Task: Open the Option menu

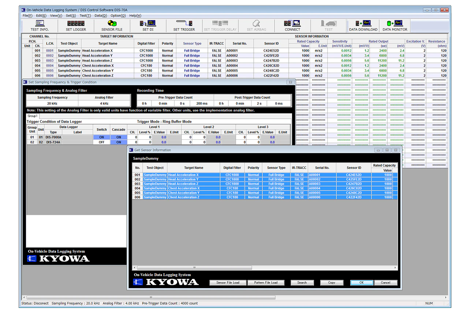Action: pos(118,16)
